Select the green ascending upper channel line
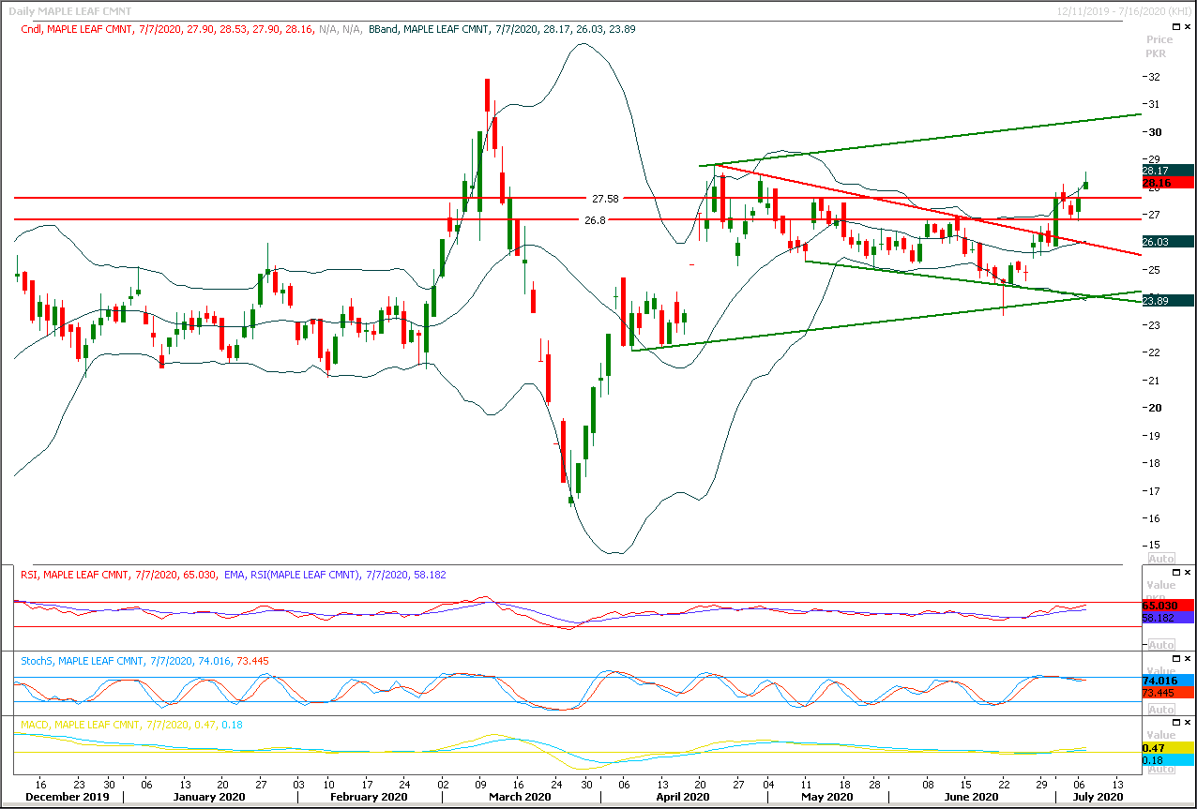The image size is (1197, 809). (x=919, y=141)
